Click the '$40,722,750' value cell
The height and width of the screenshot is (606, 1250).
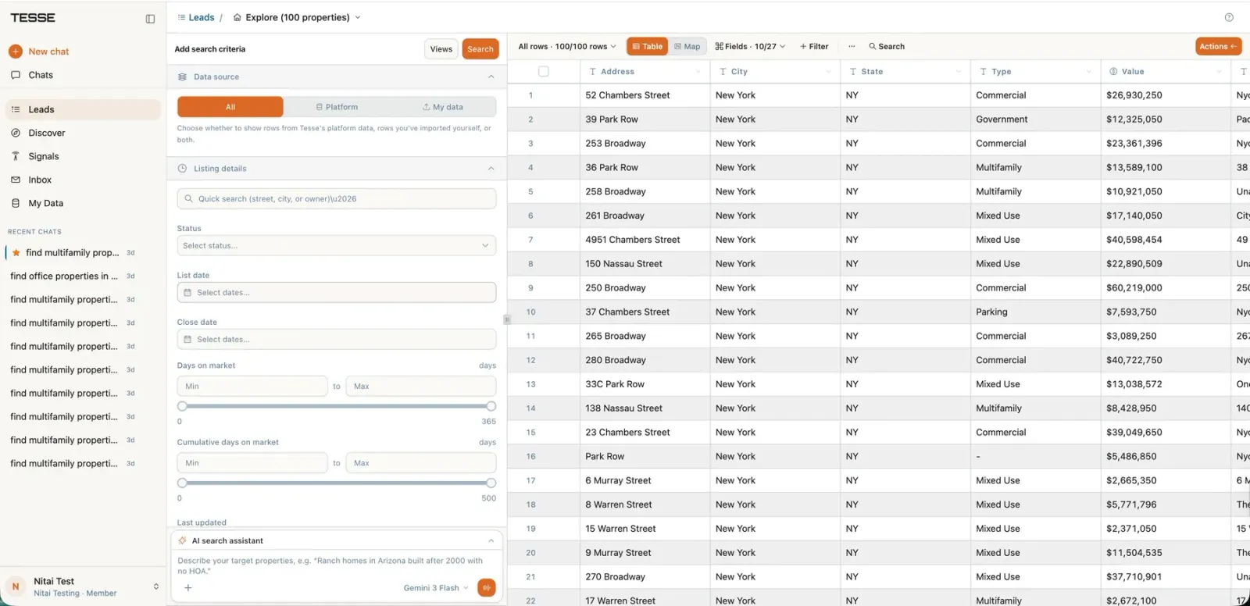(x=1166, y=360)
